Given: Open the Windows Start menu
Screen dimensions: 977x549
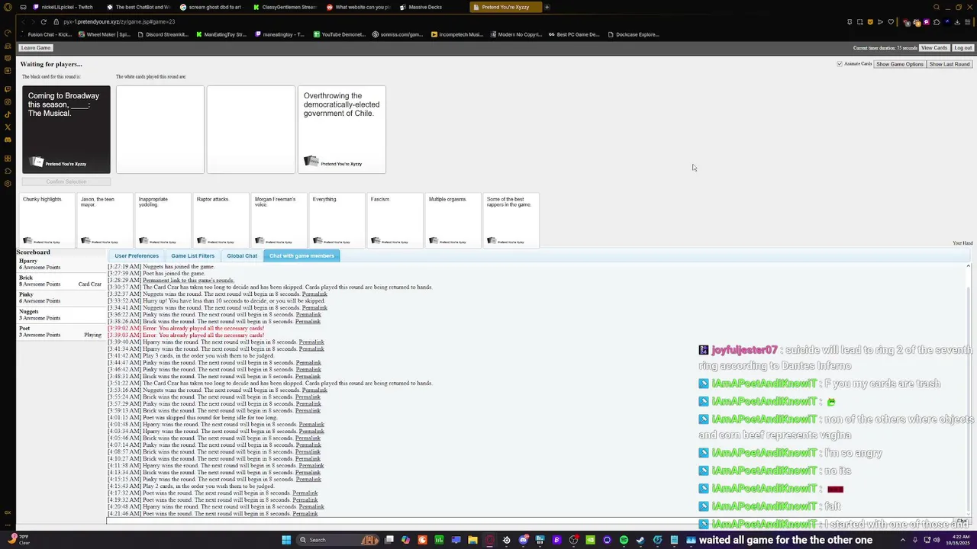Looking at the screenshot, I should pyautogui.click(x=286, y=540).
